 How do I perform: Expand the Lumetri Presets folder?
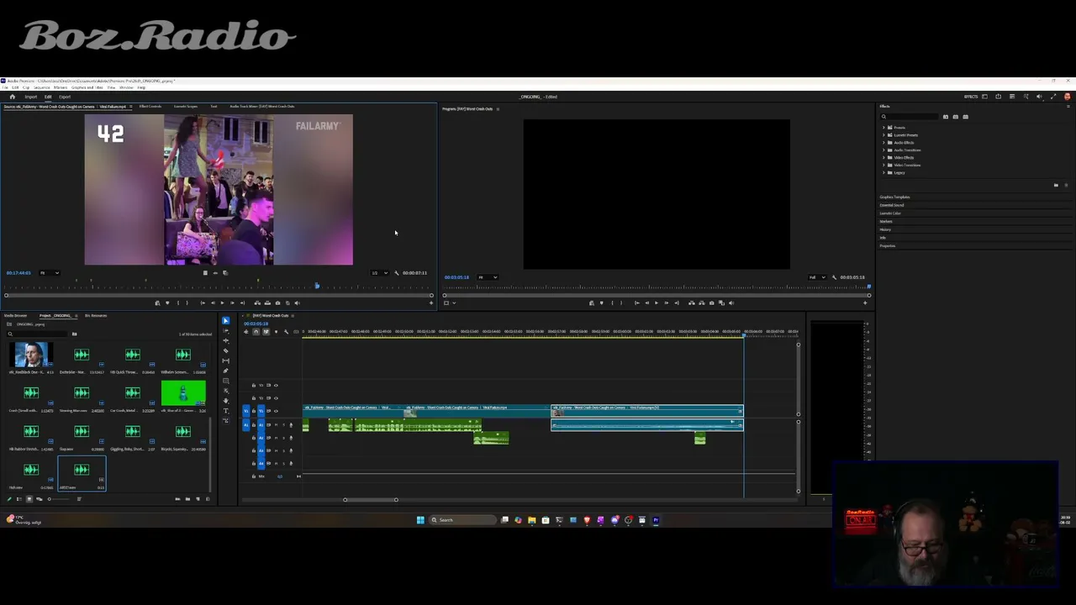click(x=884, y=135)
